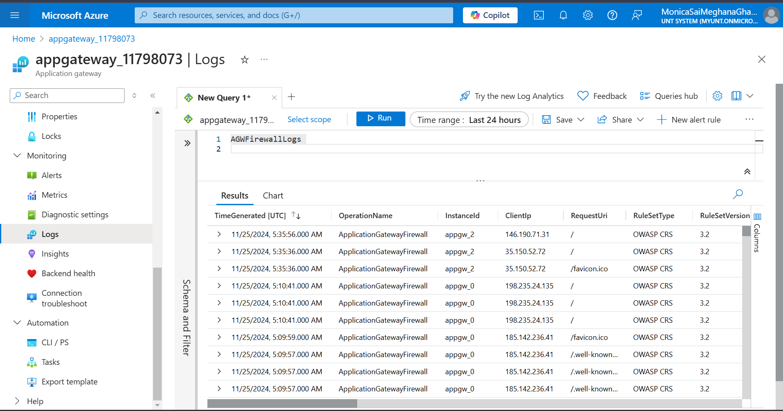Image resolution: width=783 pixels, height=411 pixels.
Task: Switch to the Results tab
Action: point(235,196)
